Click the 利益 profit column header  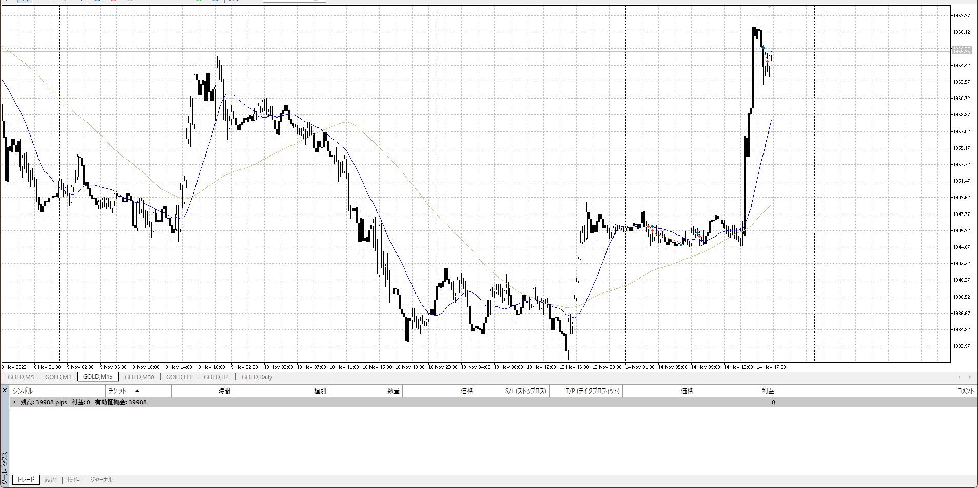768,391
